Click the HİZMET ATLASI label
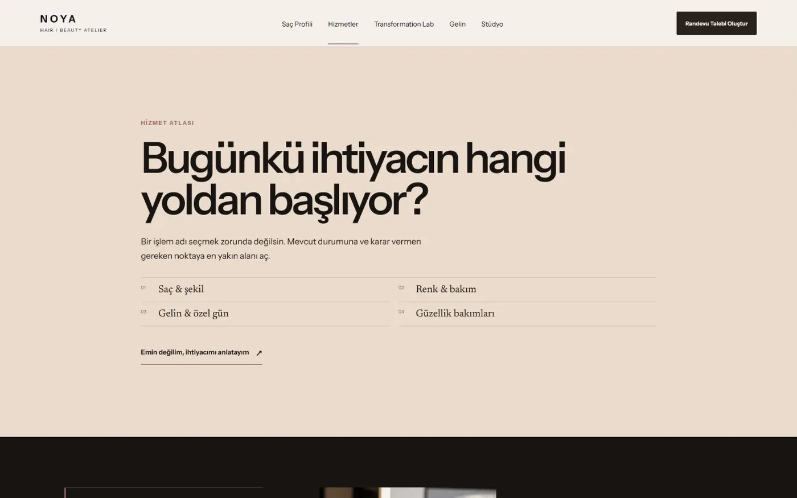797x498 pixels. pyautogui.click(x=167, y=123)
